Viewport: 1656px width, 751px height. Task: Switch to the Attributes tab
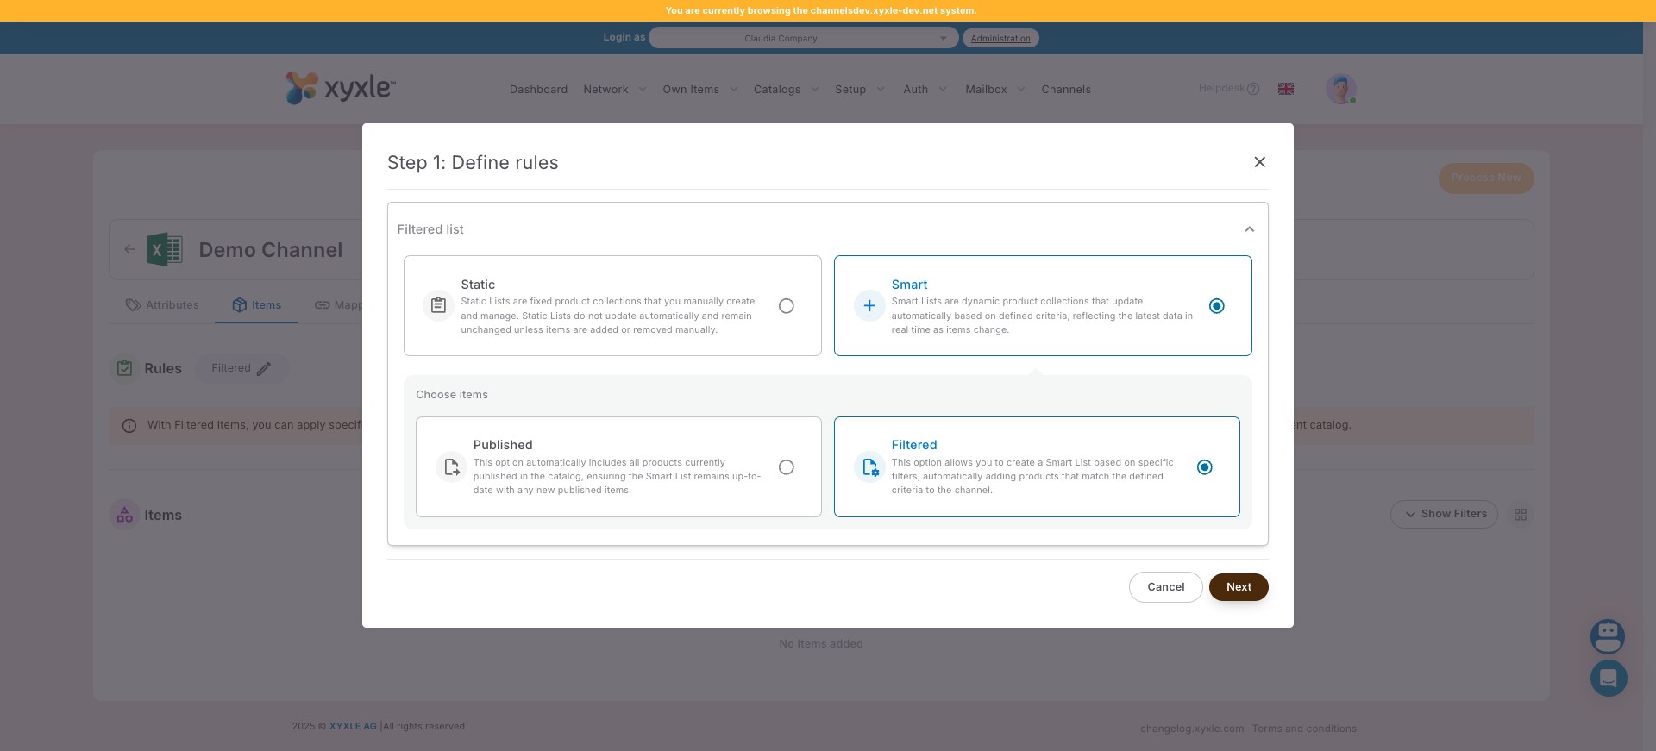(162, 305)
